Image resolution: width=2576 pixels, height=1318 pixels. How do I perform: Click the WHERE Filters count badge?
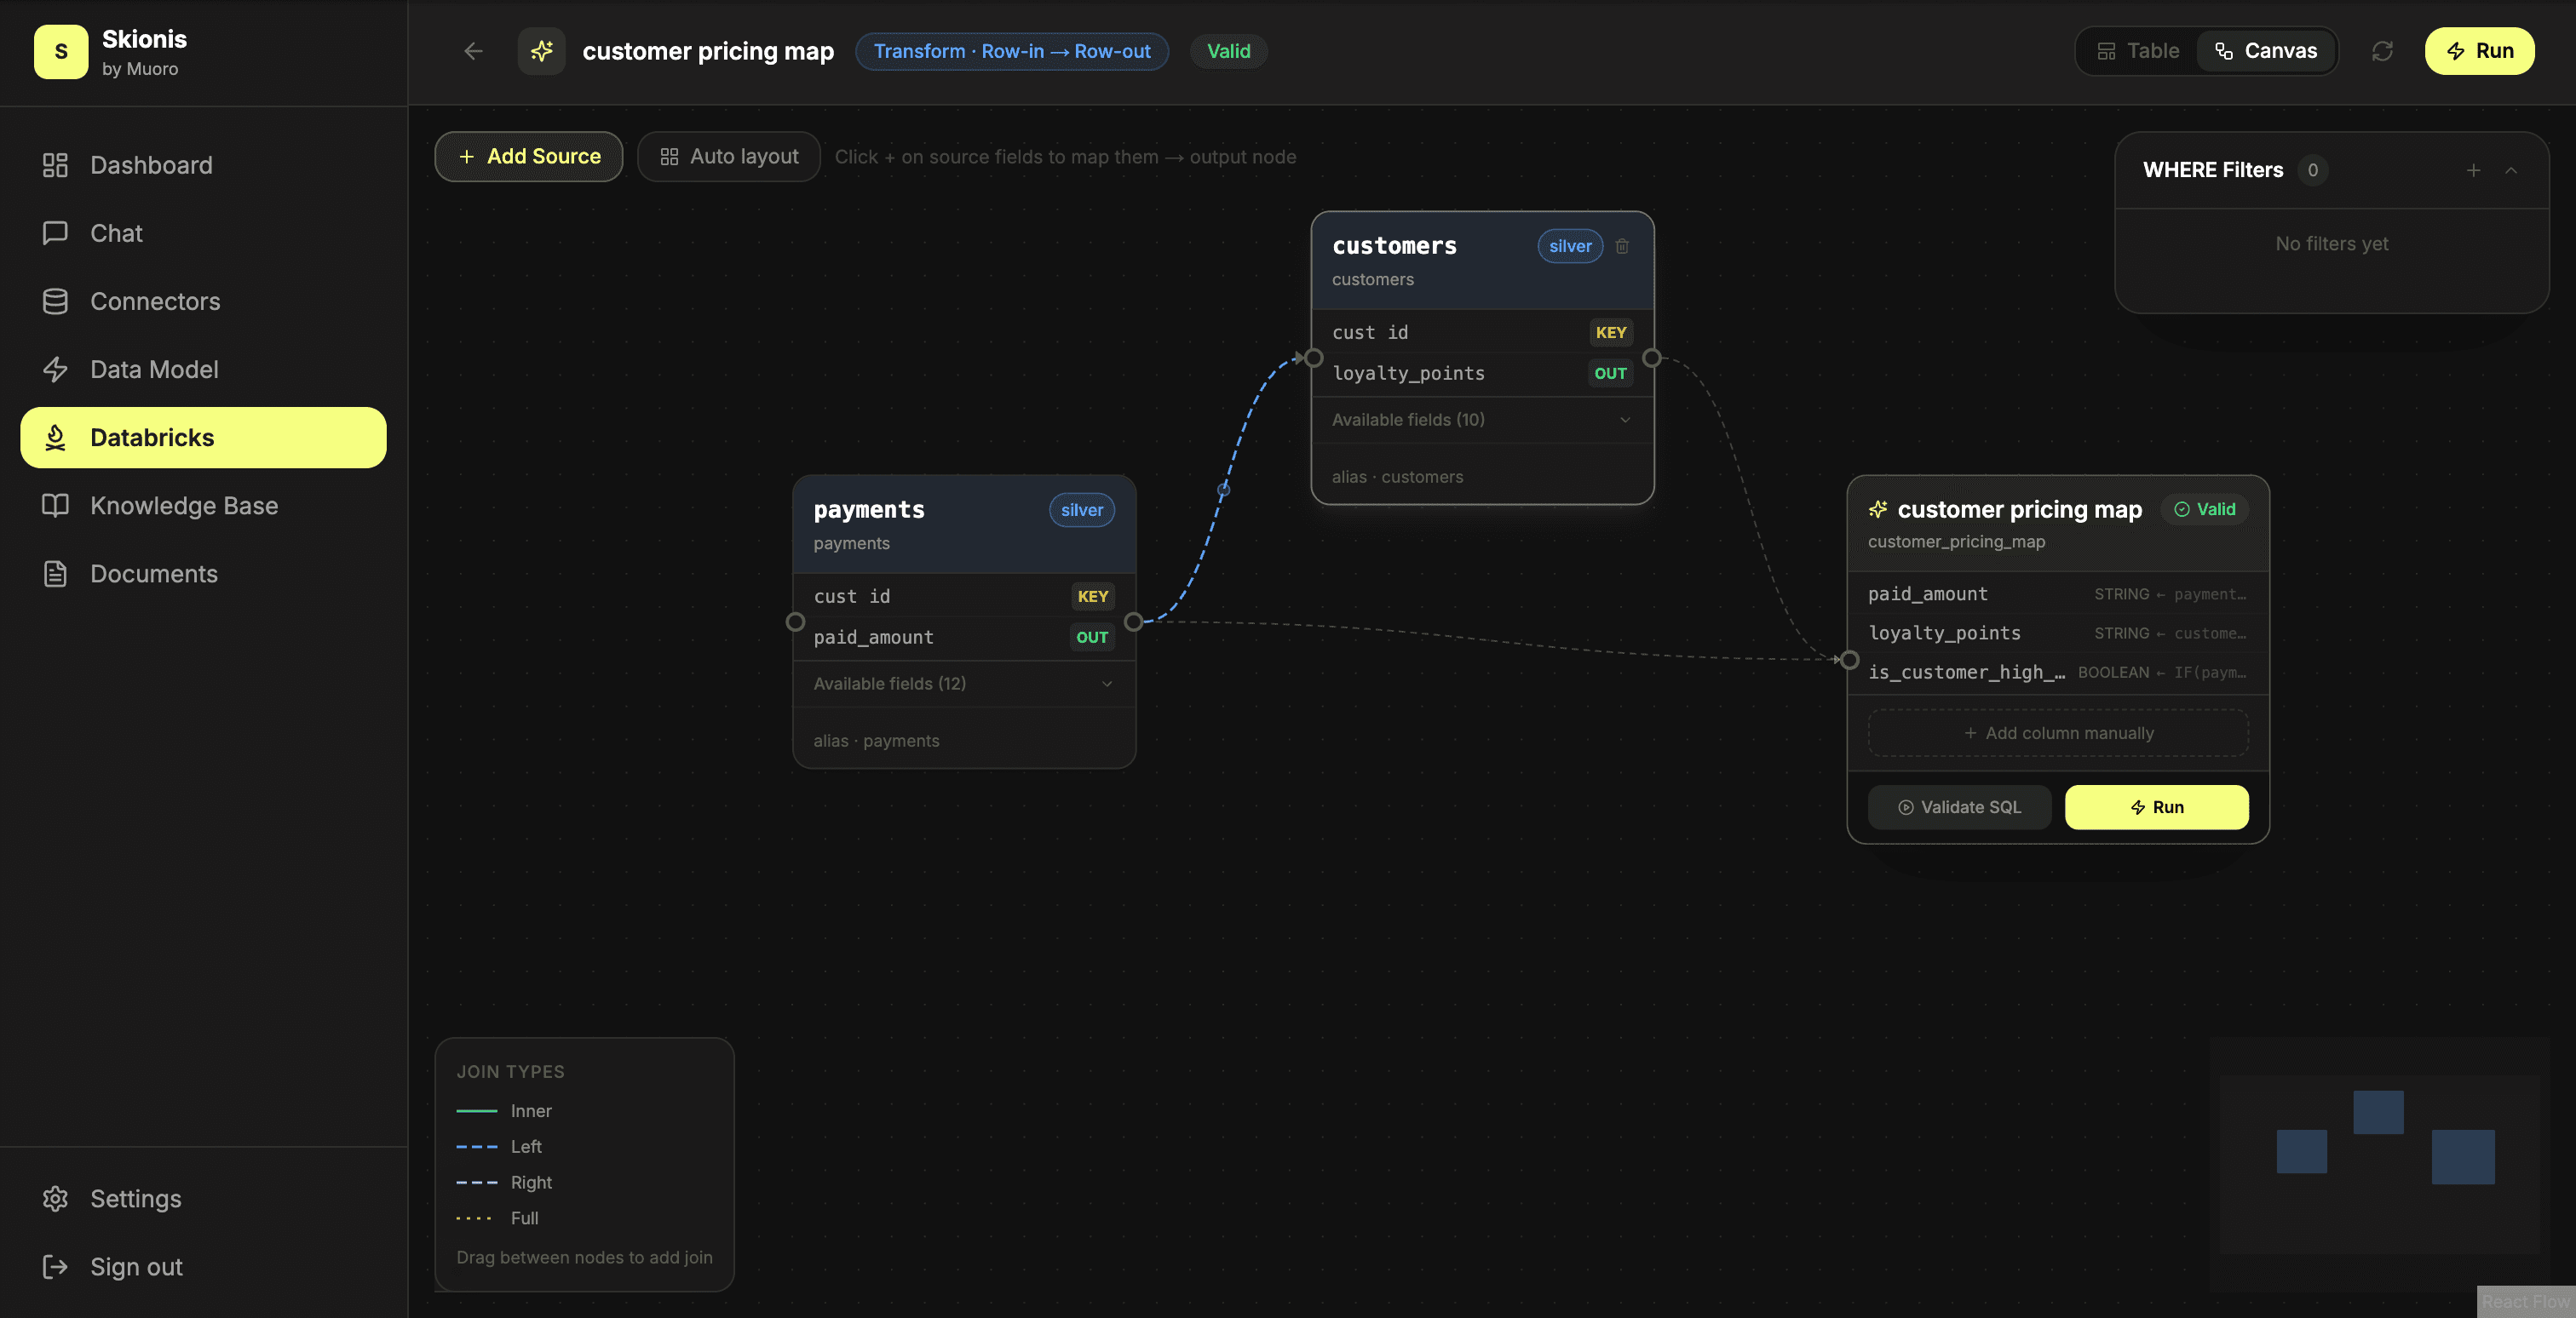pos(2312,171)
